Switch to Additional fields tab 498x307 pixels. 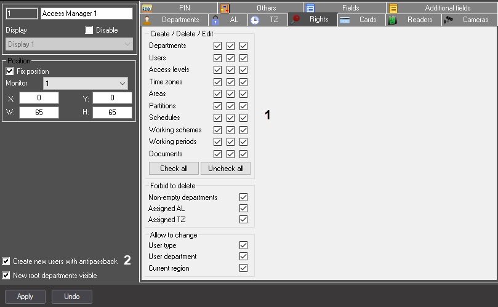(x=443, y=8)
